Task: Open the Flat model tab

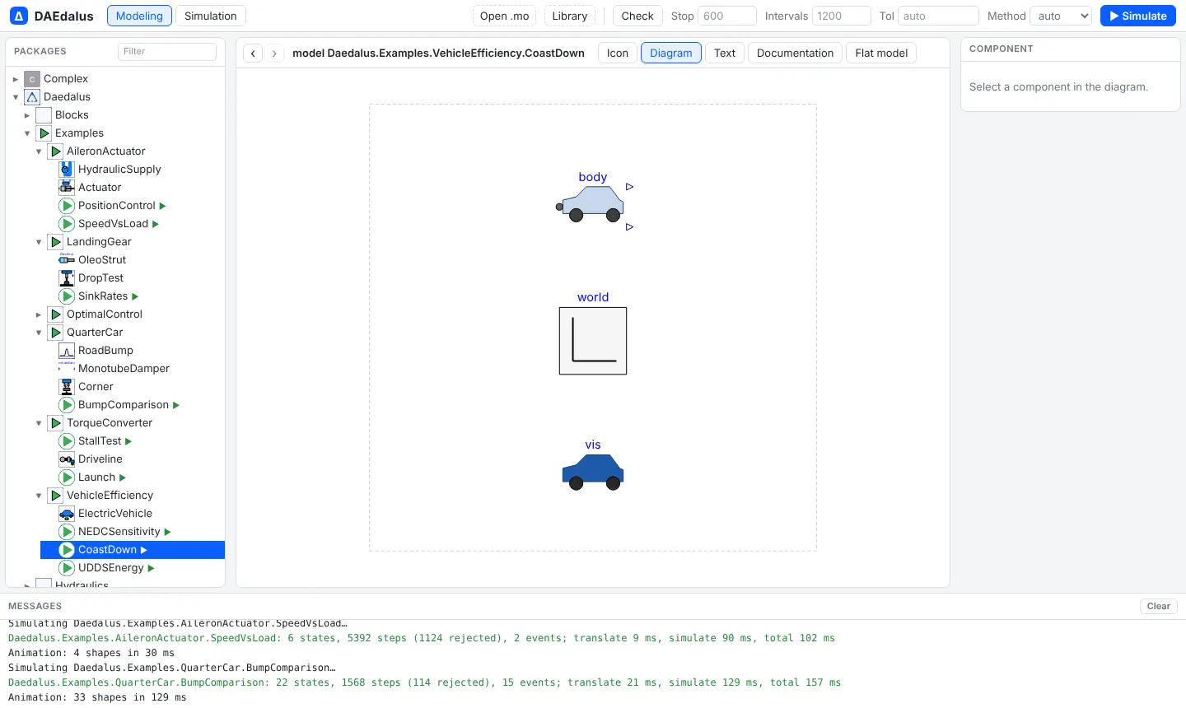Action: 881,53
